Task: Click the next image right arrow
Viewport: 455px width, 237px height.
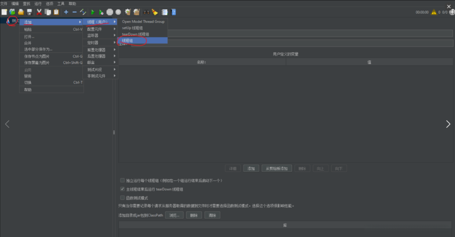Action: 448,124
